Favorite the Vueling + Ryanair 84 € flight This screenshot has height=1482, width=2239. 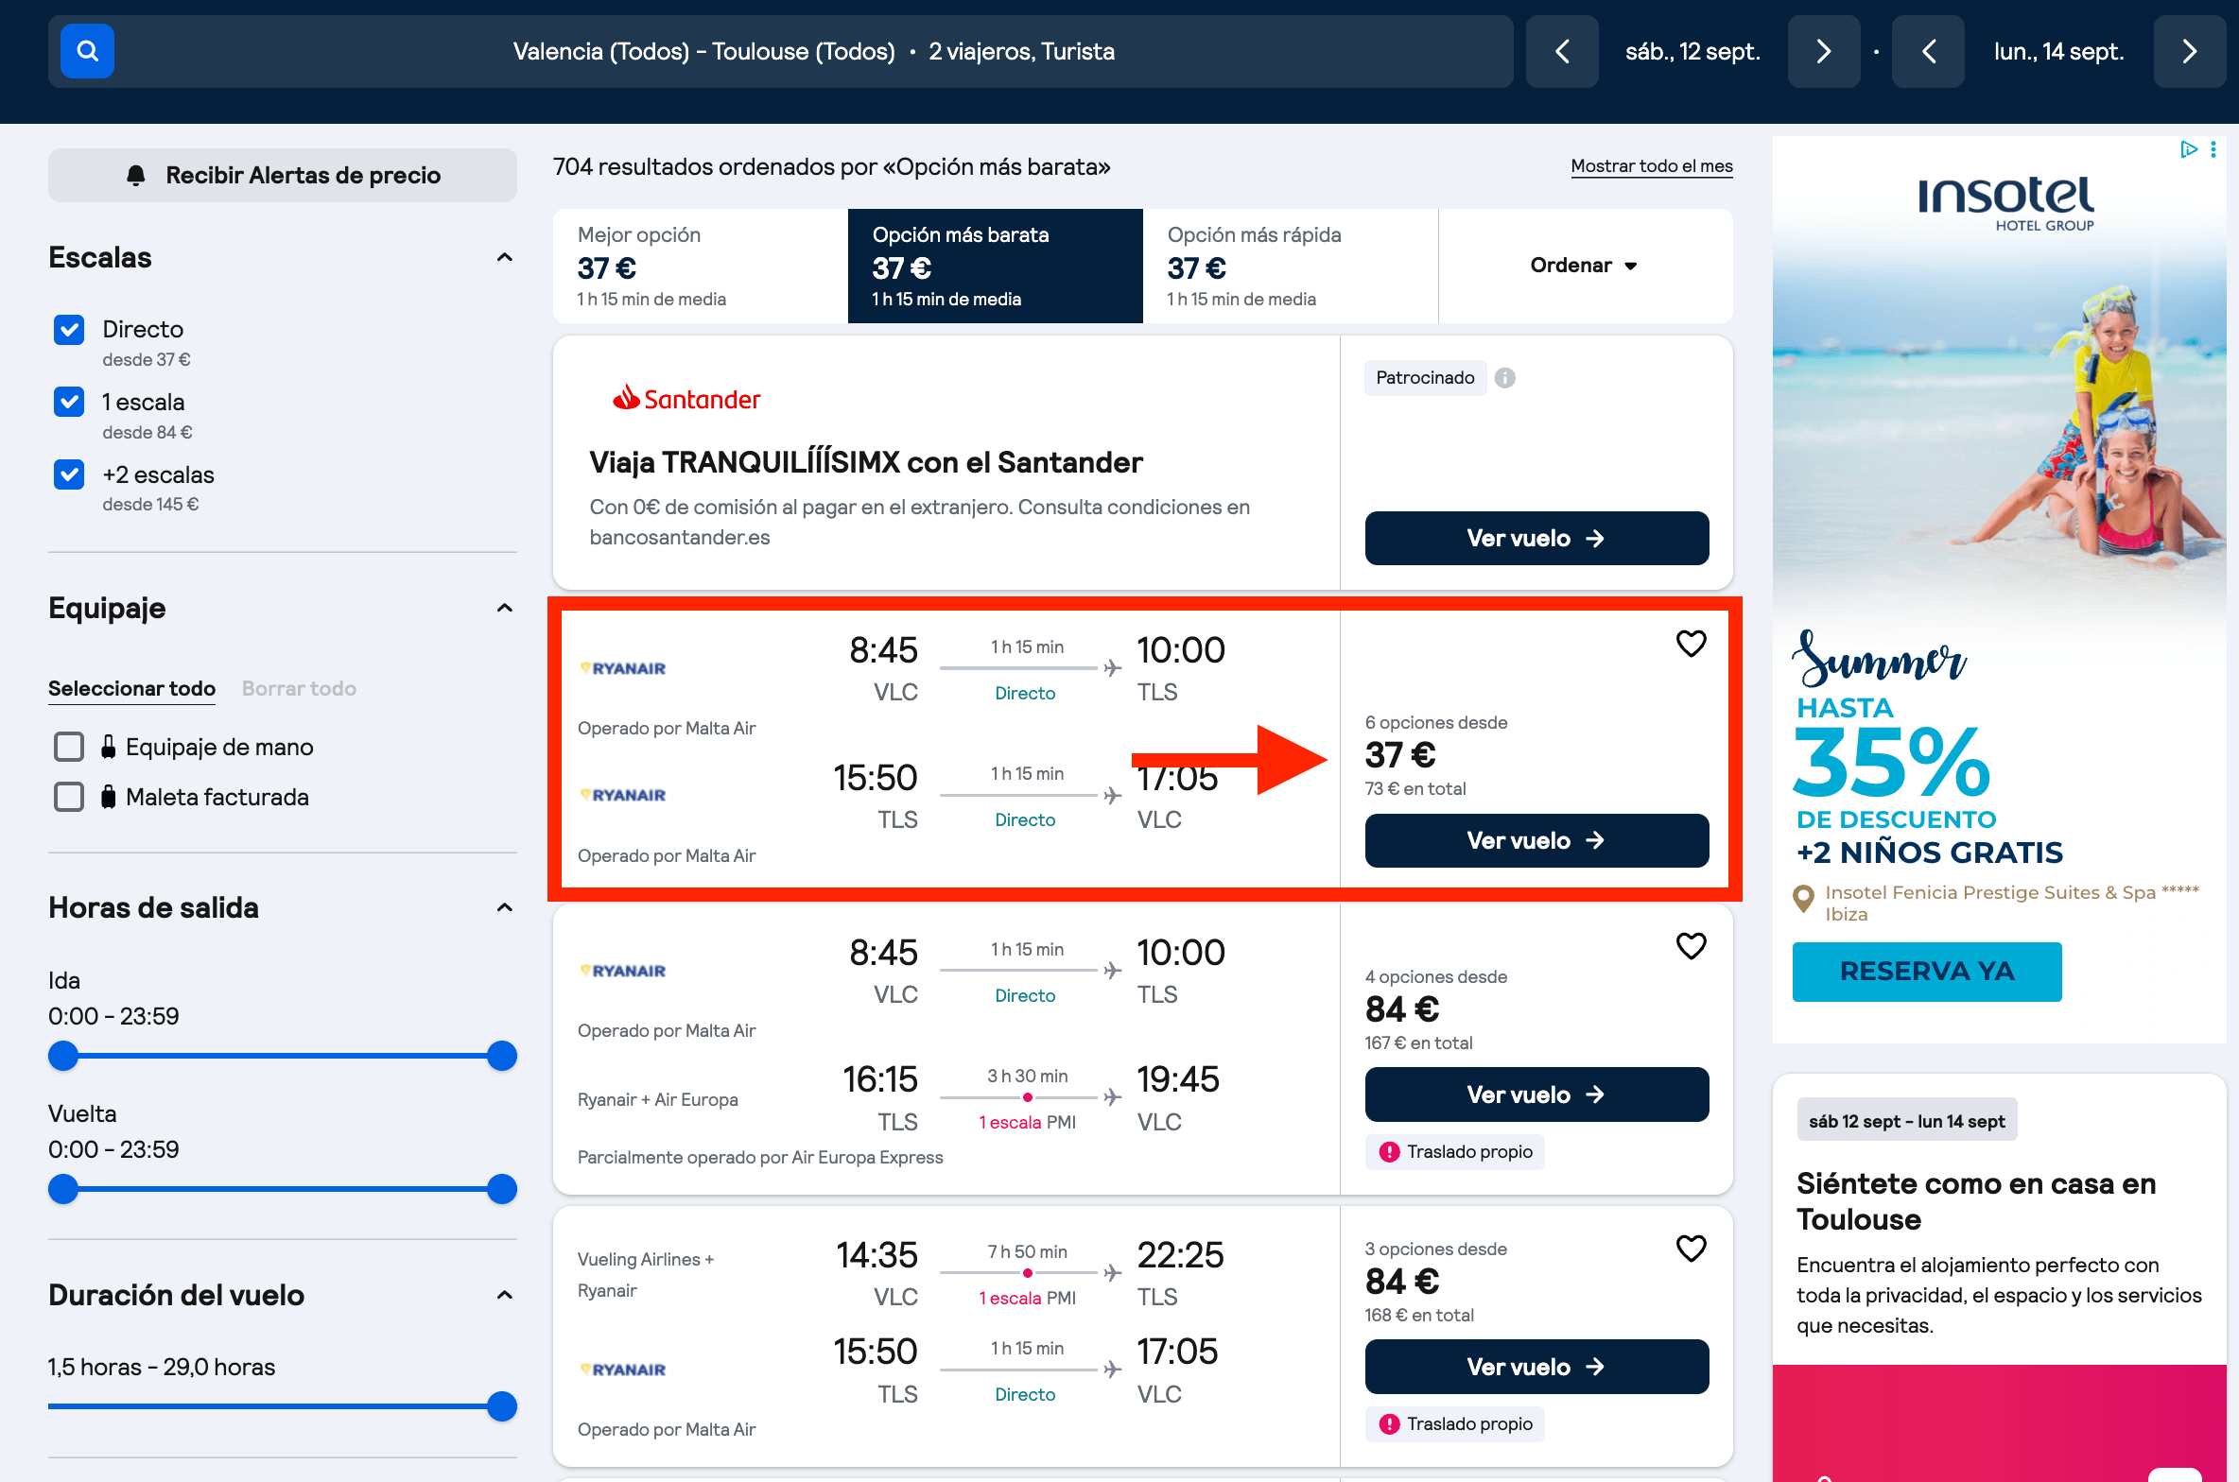pyautogui.click(x=1691, y=1249)
